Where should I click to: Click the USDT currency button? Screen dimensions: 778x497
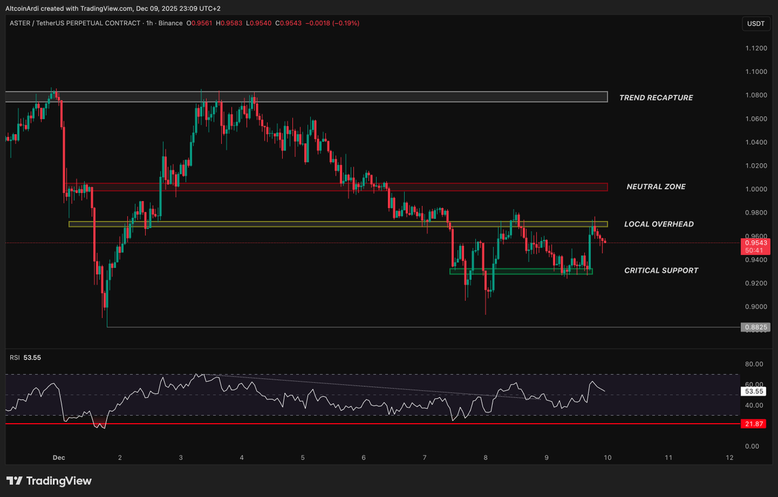755,24
